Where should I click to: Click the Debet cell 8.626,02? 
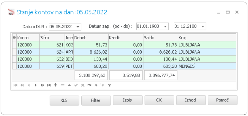point(91,52)
